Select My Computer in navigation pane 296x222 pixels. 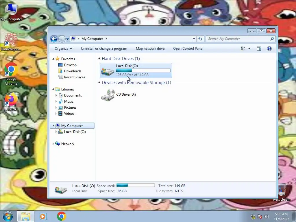(72, 126)
